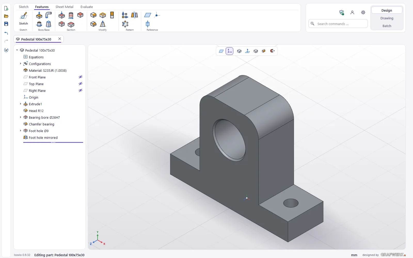Save the part with the floppy icon
This screenshot has width=413, height=258.
[x=6, y=24]
